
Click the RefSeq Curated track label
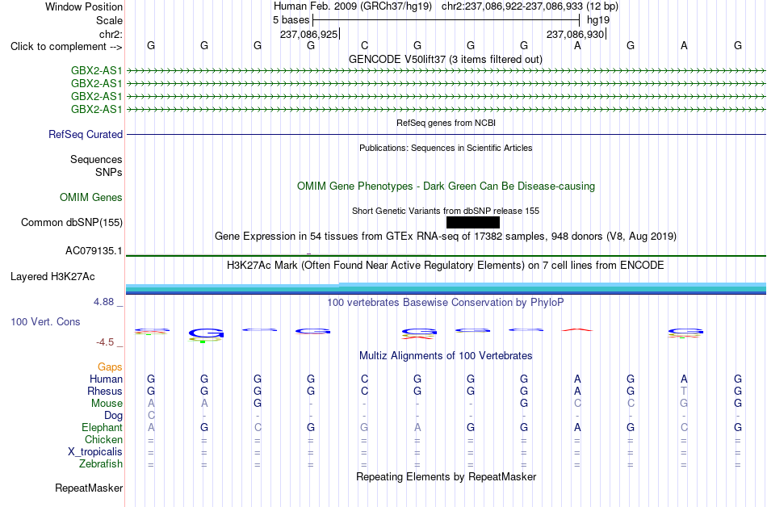(86, 135)
